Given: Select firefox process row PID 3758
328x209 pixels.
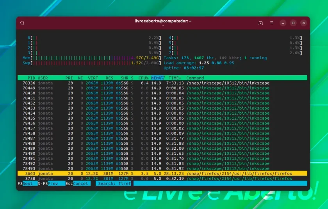Looking at the screenshot, I should click(162, 179).
